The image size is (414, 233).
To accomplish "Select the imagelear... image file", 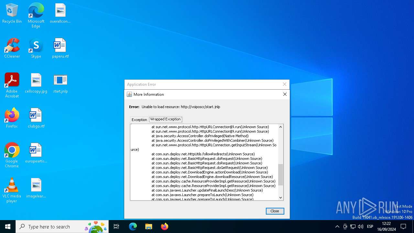I will point(36,188).
